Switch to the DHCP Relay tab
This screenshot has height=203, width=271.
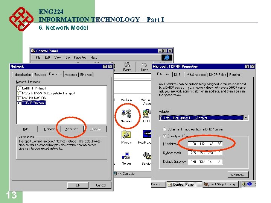pyautogui.click(x=217, y=74)
